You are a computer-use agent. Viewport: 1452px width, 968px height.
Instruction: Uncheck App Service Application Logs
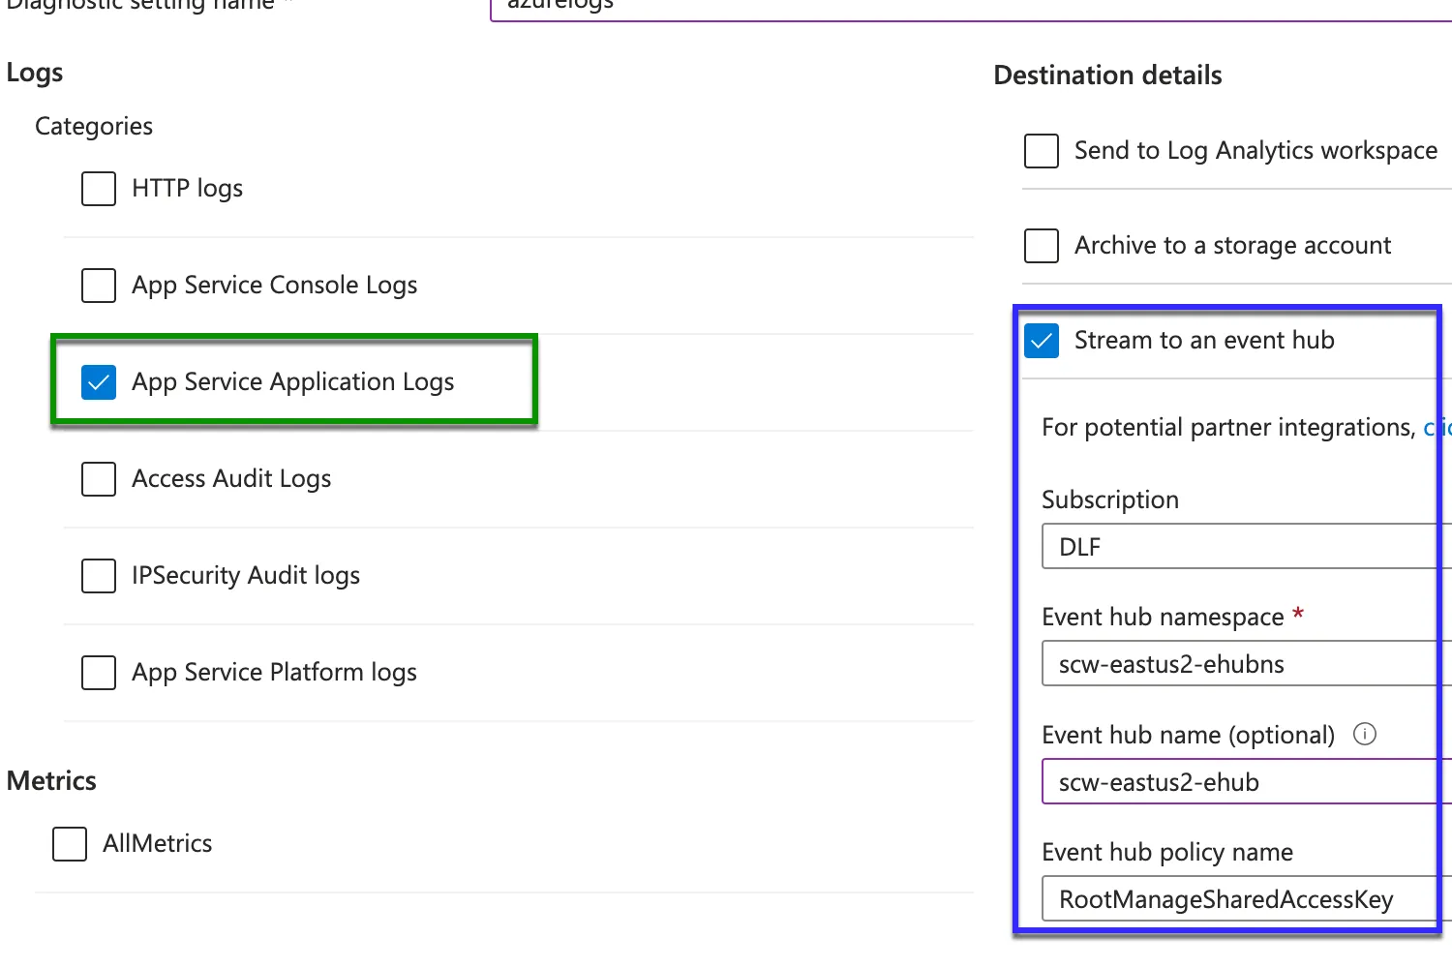[x=99, y=382]
